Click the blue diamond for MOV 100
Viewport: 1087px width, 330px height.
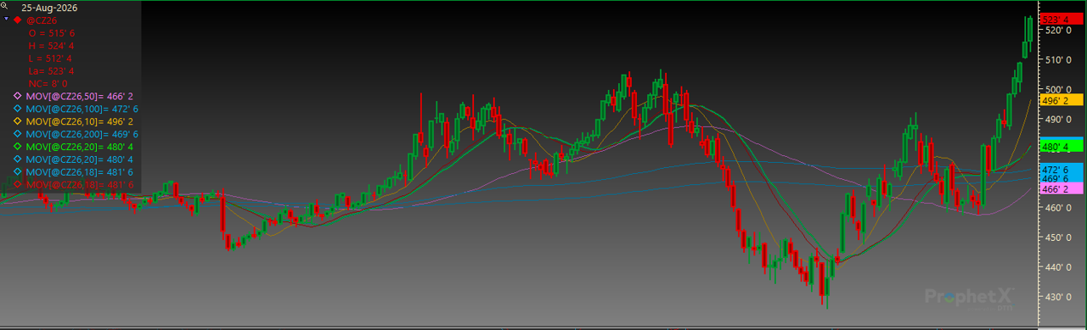tap(17, 109)
